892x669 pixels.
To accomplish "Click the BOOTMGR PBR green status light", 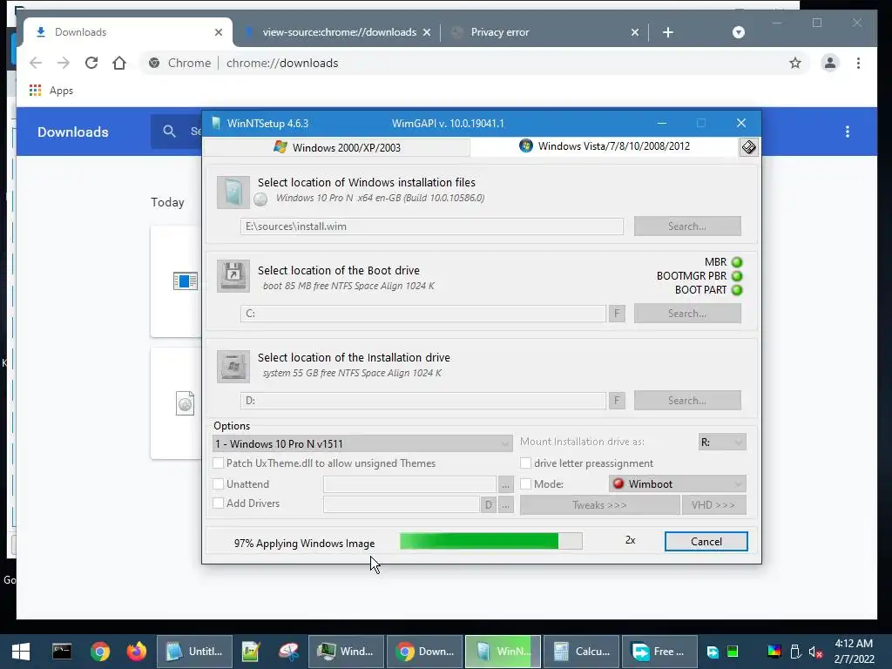I will [x=737, y=276].
